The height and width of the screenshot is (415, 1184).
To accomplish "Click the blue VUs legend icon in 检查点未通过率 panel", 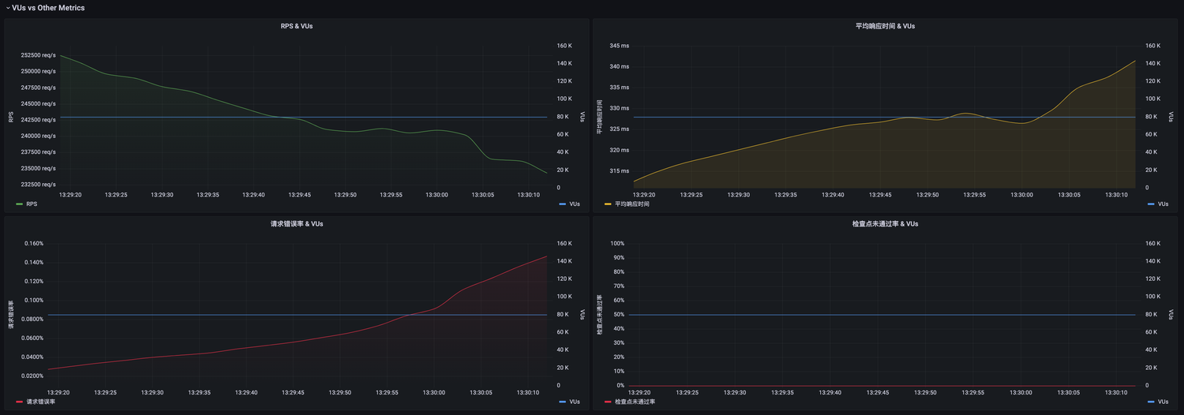I will click(1151, 402).
